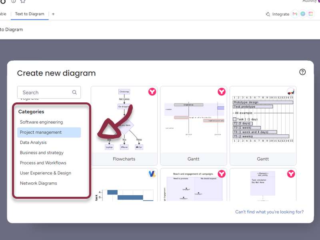
Task: Click the Integrate plug icon
Action: point(268,14)
